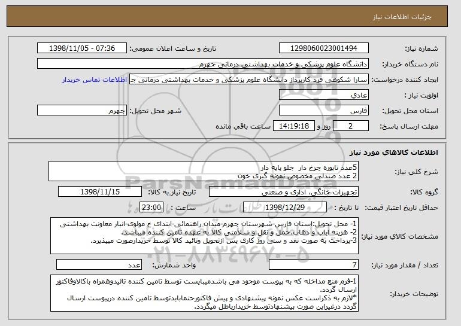
Task: Click the priority field showing 'عادی'
Action: pyautogui.click(x=324, y=95)
